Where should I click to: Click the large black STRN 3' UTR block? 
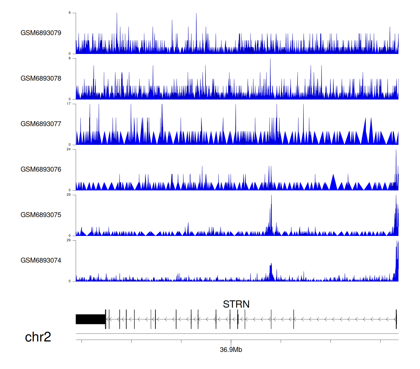click(x=90, y=319)
